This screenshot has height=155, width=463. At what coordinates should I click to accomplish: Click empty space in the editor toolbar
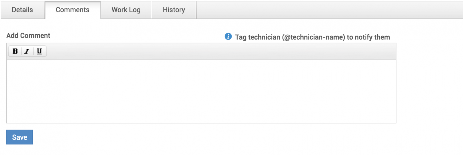(x=220, y=51)
